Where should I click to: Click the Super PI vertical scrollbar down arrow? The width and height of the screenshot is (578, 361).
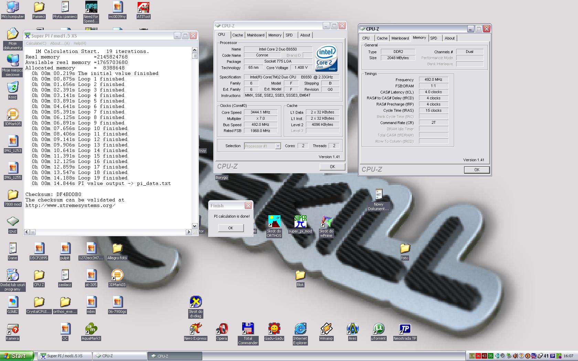(x=195, y=226)
